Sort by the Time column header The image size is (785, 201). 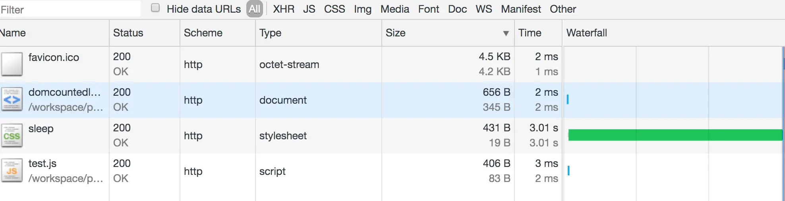click(530, 33)
